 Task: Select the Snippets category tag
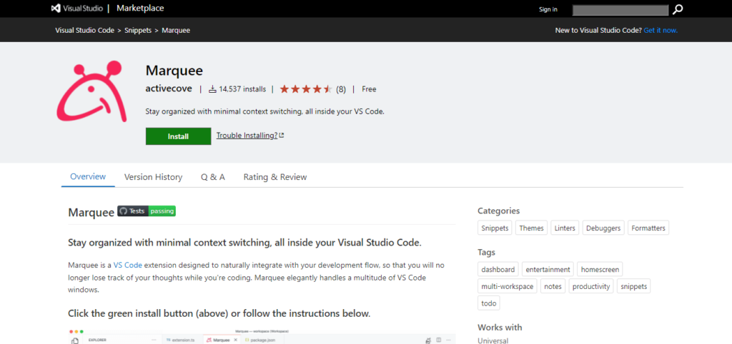click(495, 228)
